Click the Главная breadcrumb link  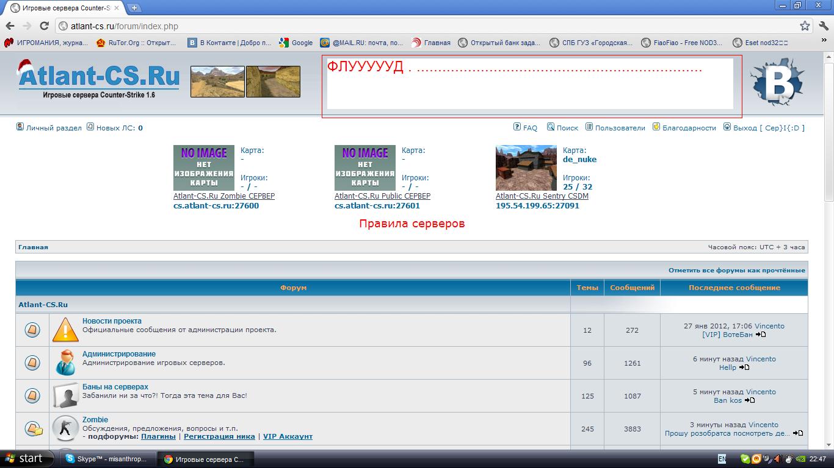(x=33, y=247)
